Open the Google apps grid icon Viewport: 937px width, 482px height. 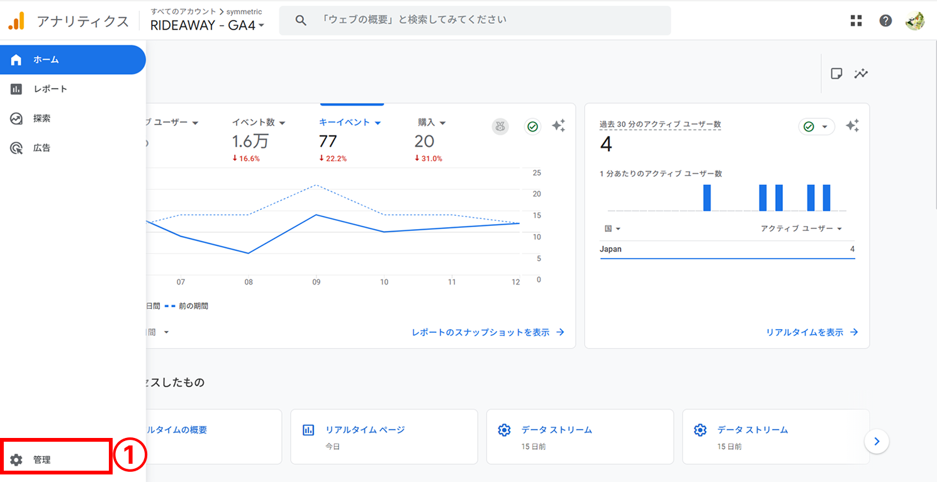pyautogui.click(x=856, y=21)
